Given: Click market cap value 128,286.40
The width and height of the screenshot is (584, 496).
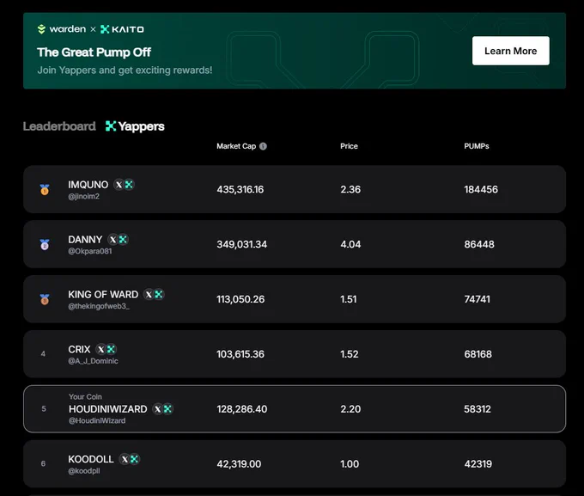Looking at the screenshot, I should [241, 409].
